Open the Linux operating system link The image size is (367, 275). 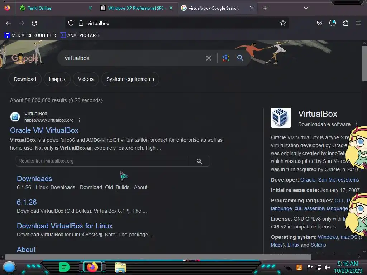[x=293, y=245]
